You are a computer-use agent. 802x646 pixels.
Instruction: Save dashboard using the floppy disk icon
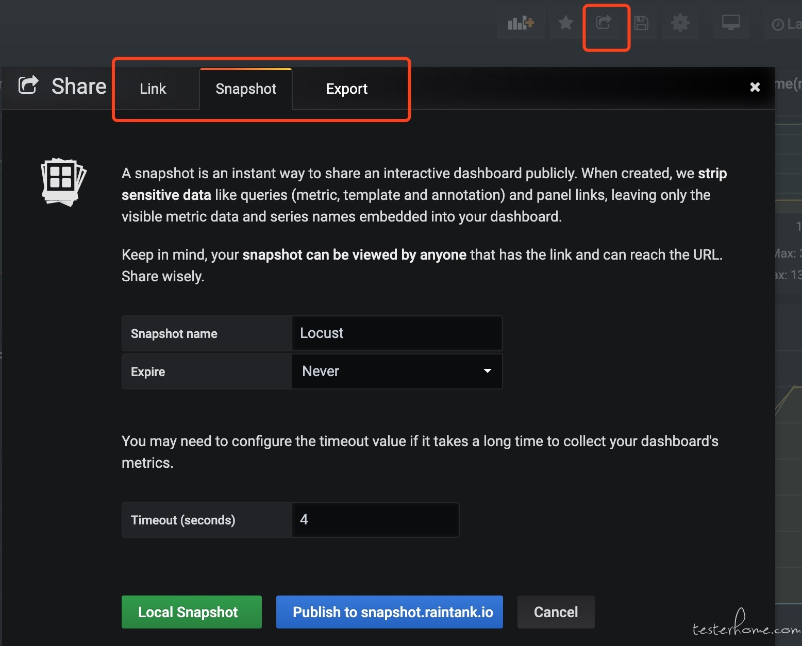(x=641, y=23)
